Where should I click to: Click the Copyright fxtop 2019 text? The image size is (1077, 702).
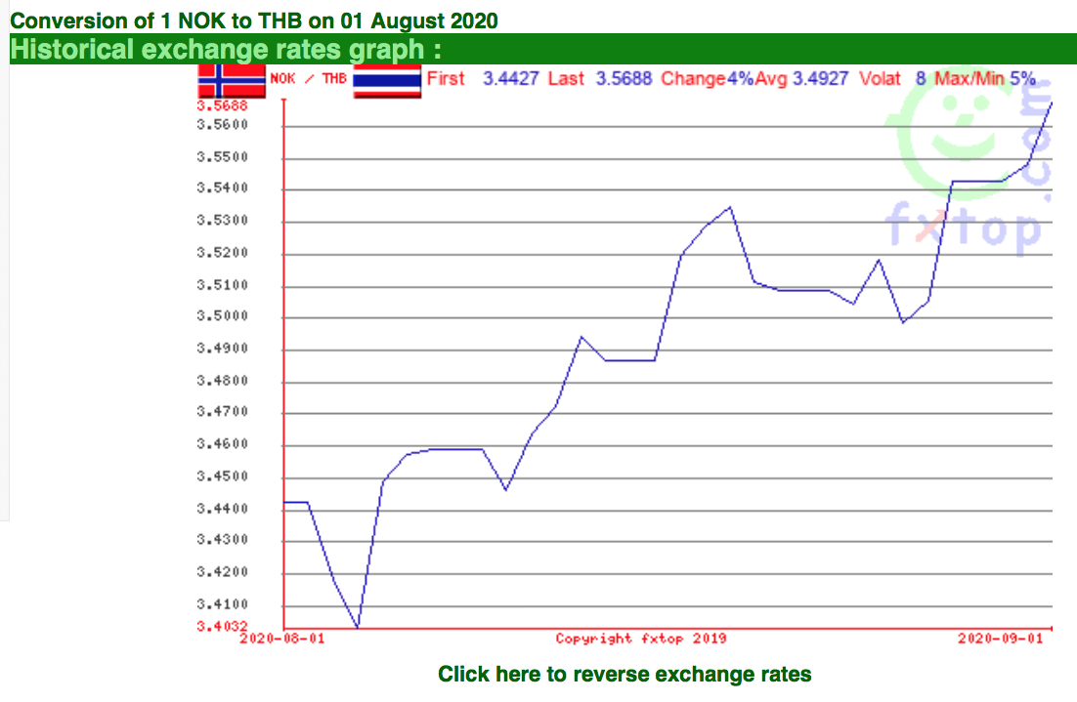pyautogui.click(x=641, y=639)
